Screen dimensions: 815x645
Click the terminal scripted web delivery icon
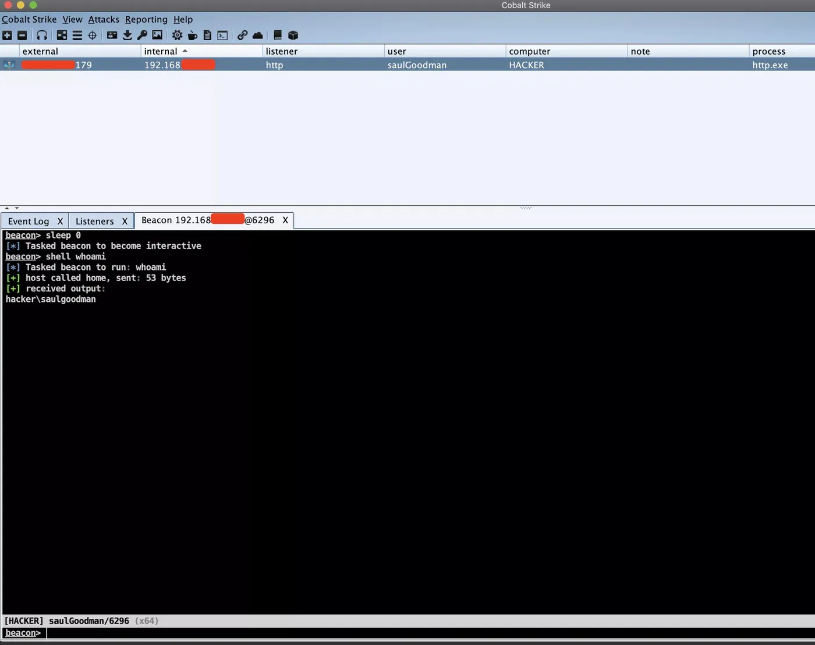coord(222,35)
